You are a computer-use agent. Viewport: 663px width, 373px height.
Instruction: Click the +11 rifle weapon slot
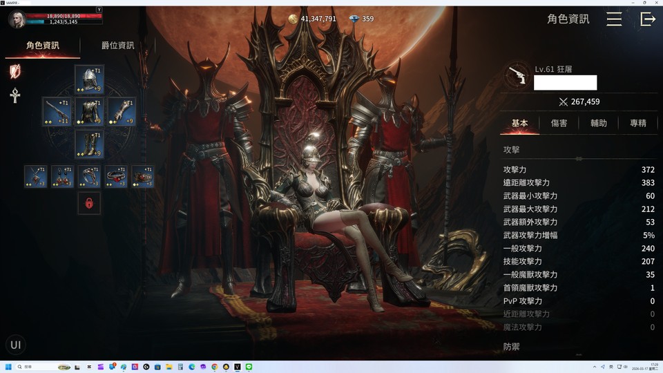tap(57, 112)
